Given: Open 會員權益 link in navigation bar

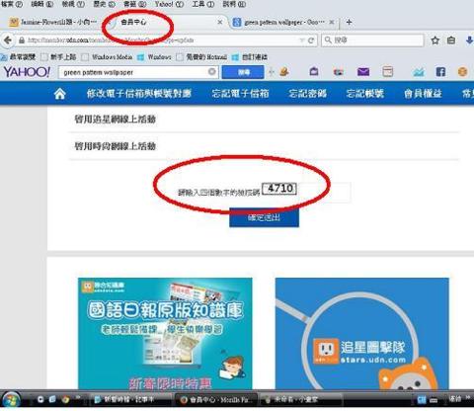Looking at the screenshot, I should point(423,94).
